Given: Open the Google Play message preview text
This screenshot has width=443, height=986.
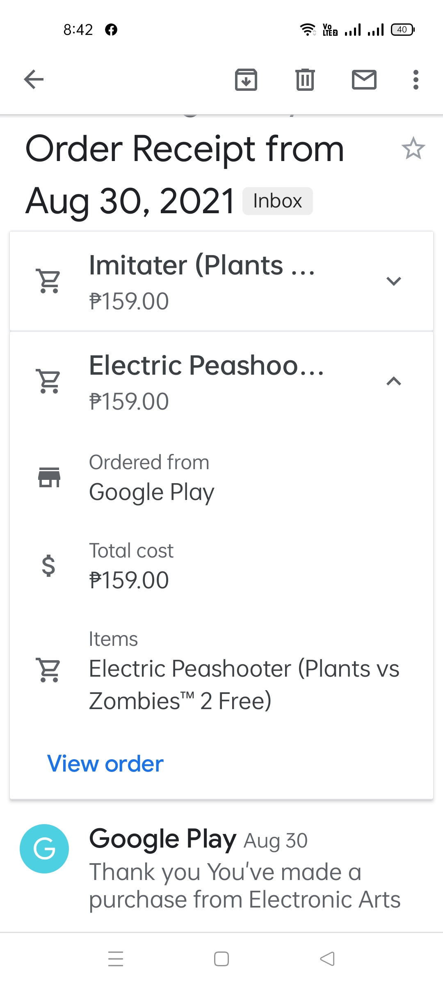Looking at the screenshot, I should (244, 885).
